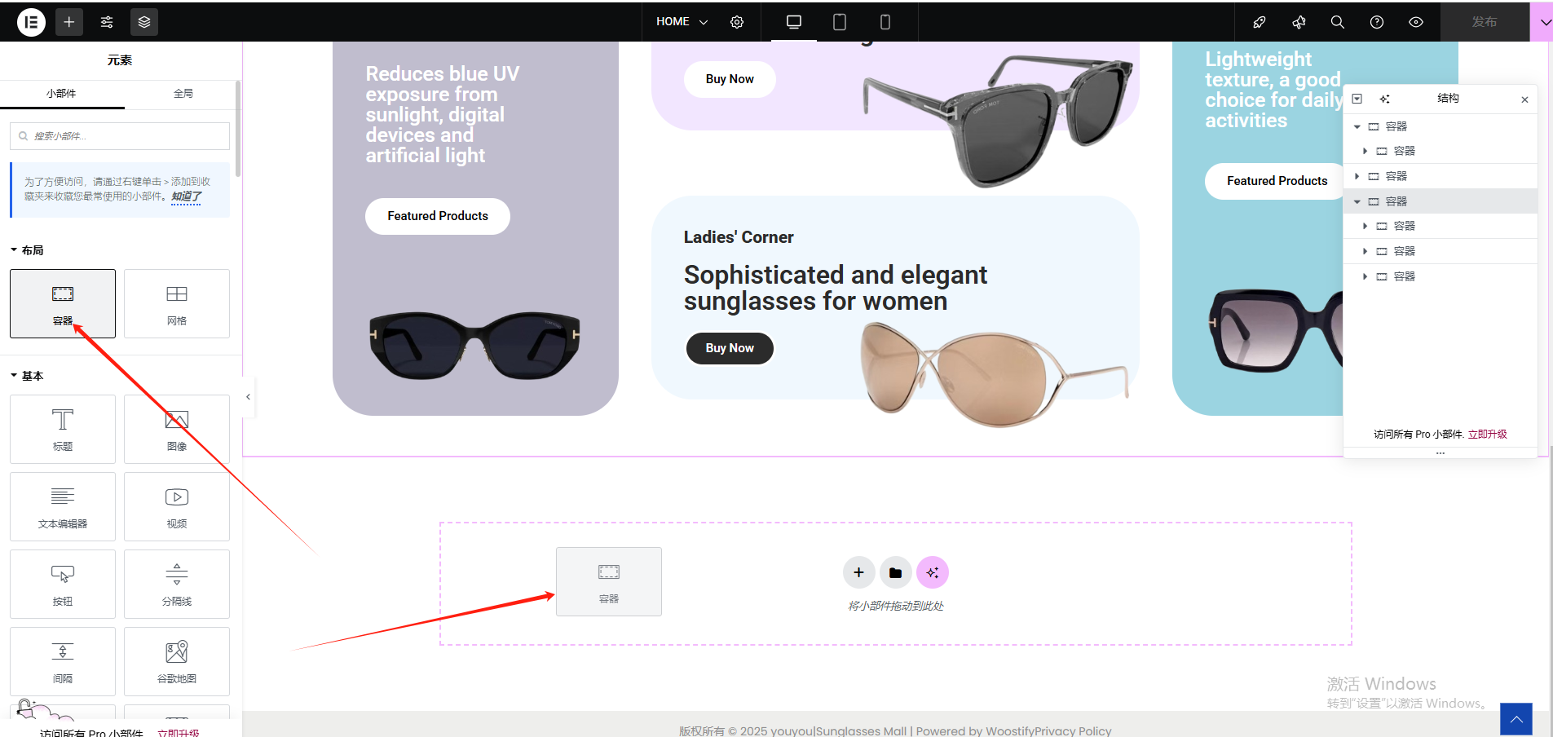Select the 网格 grid widget
This screenshot has width=1553, height=737.
[x=177, y=304]
